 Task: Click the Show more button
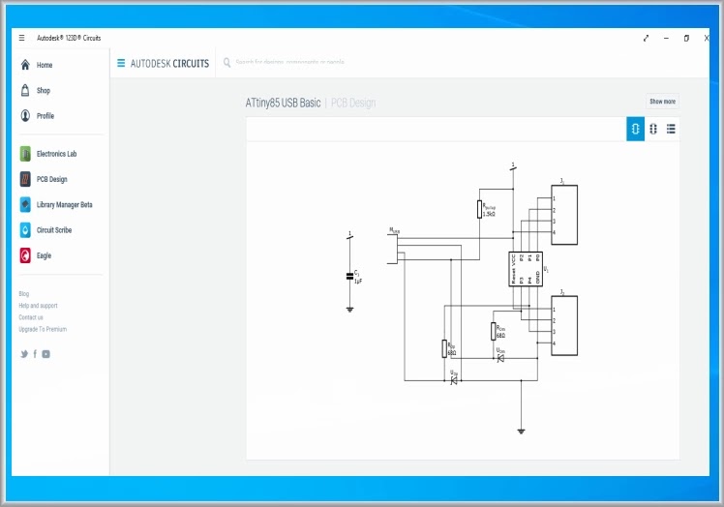[662, 102]
